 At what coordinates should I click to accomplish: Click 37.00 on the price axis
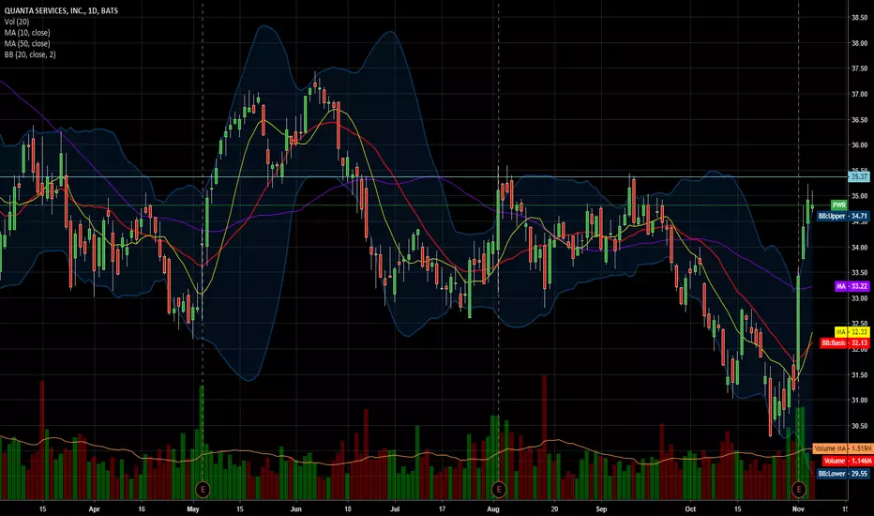click(859, 94)
